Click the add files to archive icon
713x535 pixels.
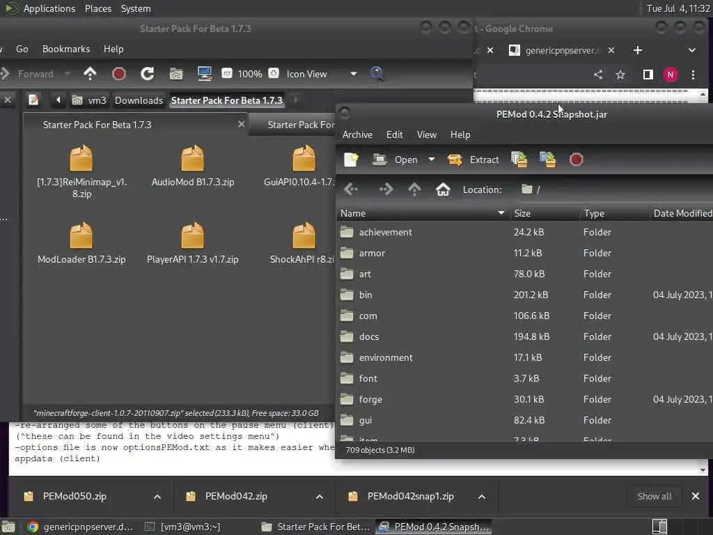click(x=519, y=160)
